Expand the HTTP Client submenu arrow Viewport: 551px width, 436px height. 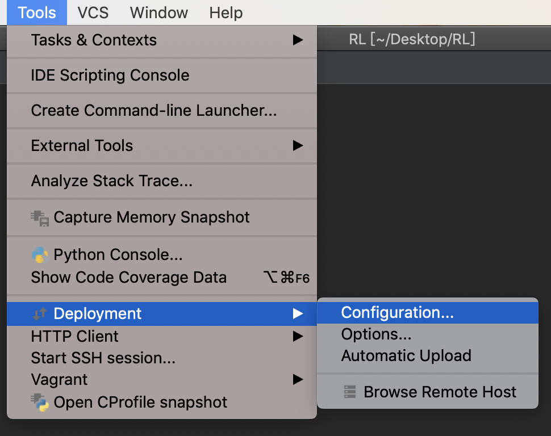[x=298, y=336]
